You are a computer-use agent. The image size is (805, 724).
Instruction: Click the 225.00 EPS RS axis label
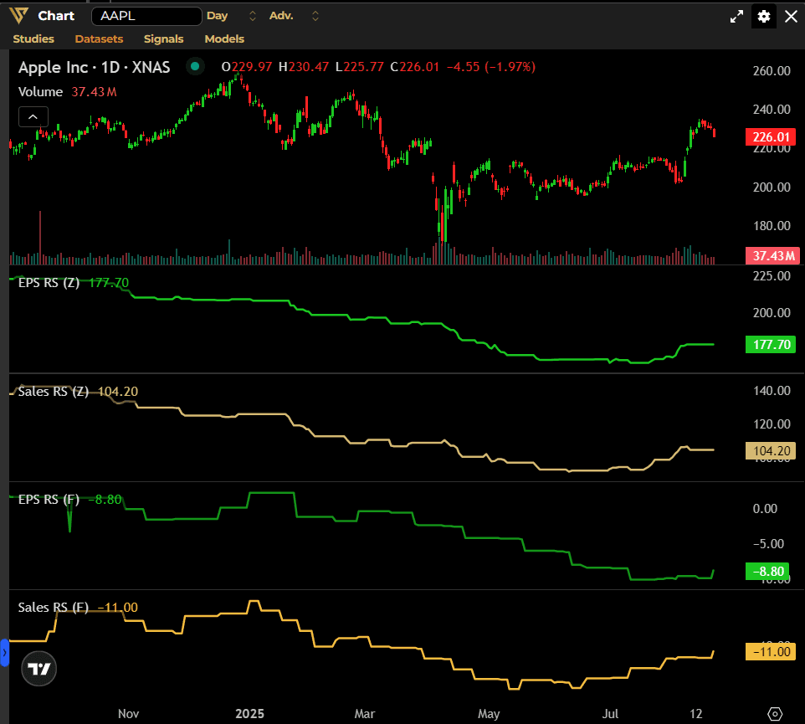pos(772,276)
